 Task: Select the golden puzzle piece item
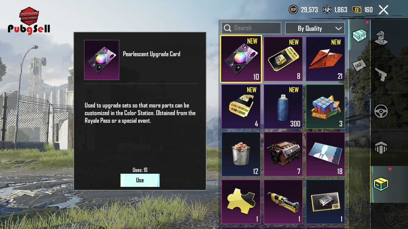click(241, 202)
